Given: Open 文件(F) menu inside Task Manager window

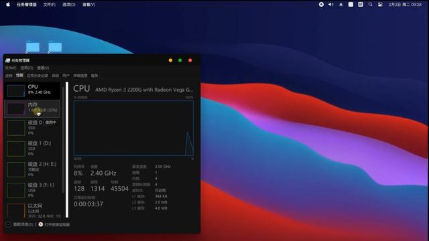Looking at the screenshot, I should tap(11, 68).
